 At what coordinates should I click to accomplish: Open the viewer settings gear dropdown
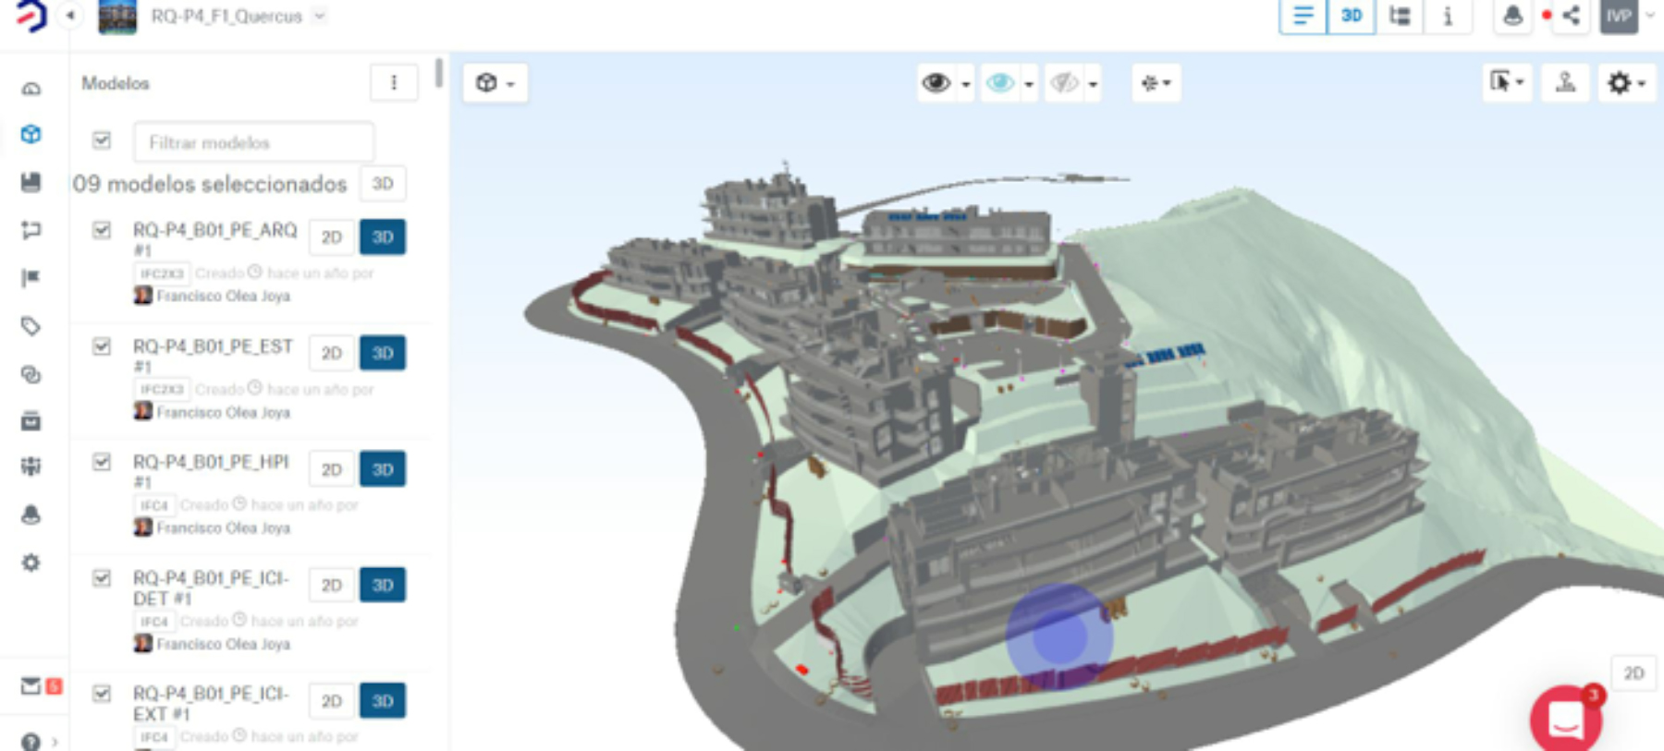[1626, 83]
